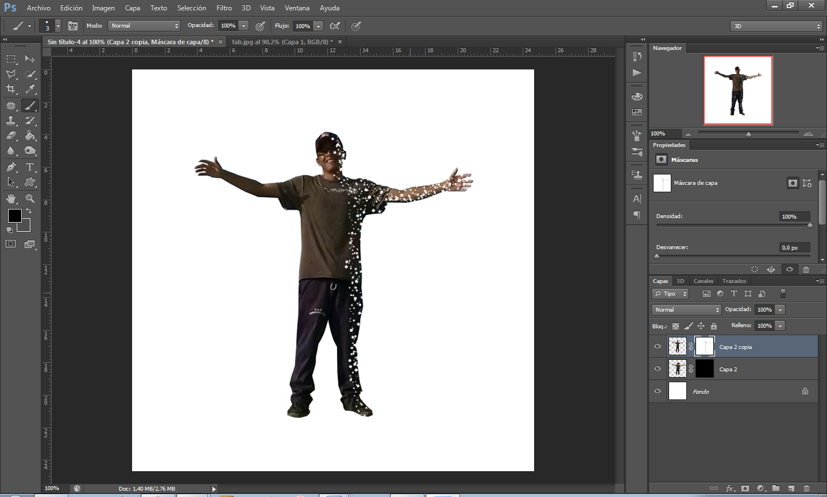Toggle pressure for size button
The width and height of the screenshot is (827, 497).
tap(356, 26)
